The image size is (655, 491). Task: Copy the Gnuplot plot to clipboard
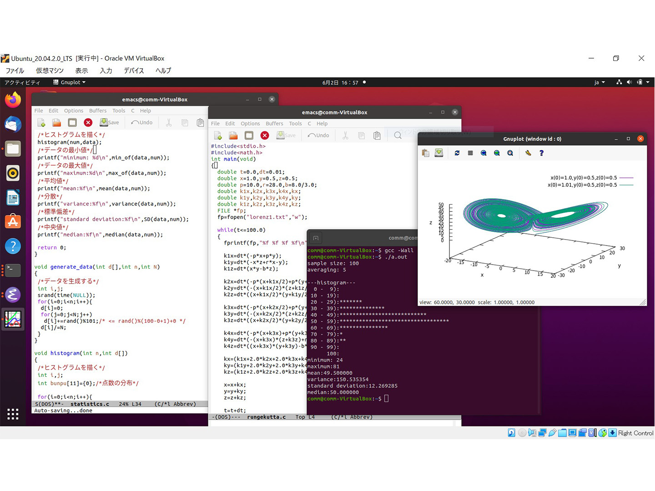pos(426,153)
